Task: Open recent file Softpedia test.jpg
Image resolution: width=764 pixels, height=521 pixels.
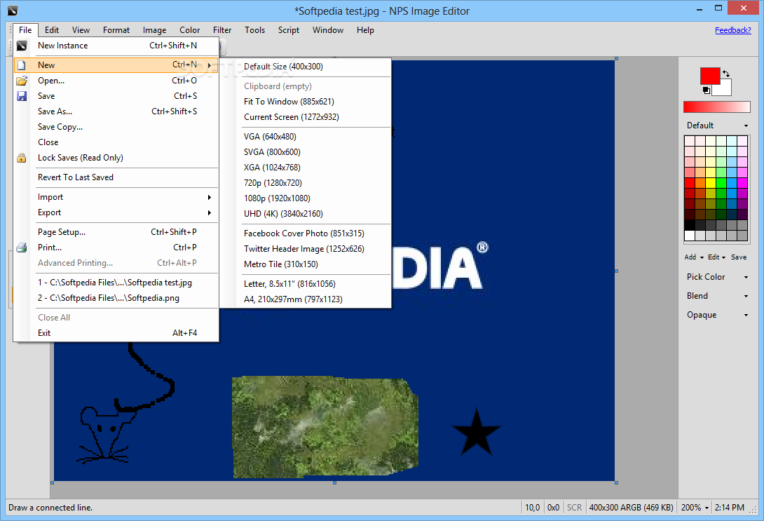Action: tap(116, 283)
